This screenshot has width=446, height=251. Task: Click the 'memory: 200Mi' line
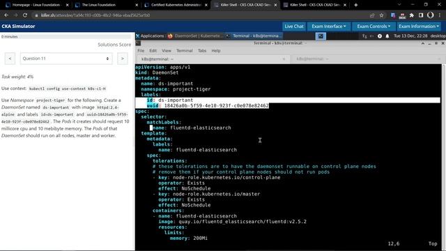point(189,238)
